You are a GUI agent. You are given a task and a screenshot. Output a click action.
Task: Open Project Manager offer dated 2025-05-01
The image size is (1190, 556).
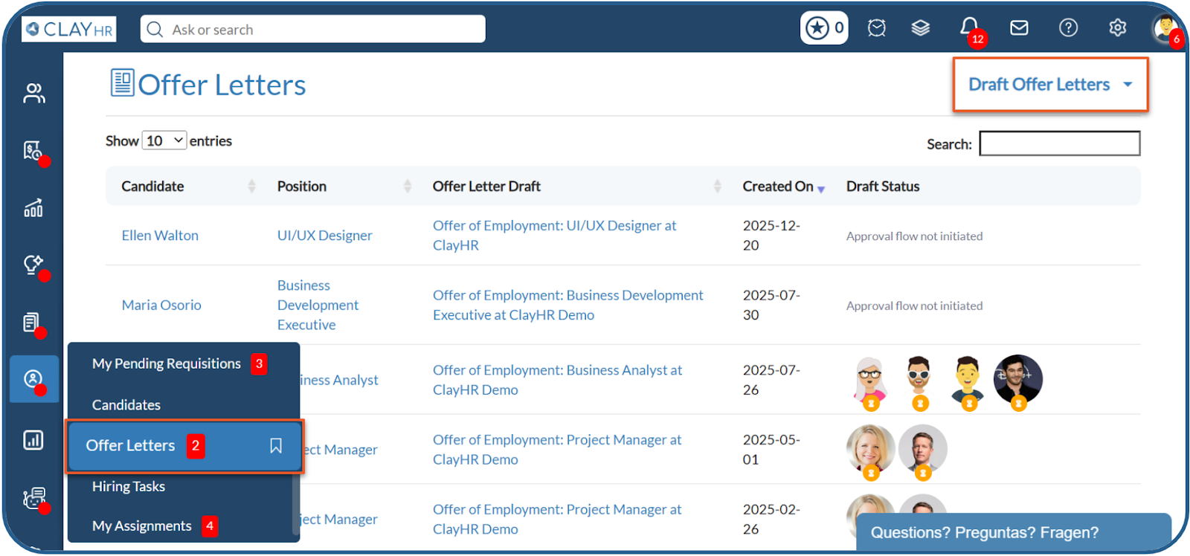(557, 450)
